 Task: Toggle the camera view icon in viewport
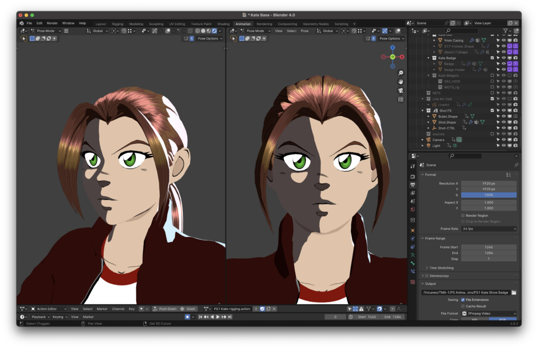pos(401,91)
